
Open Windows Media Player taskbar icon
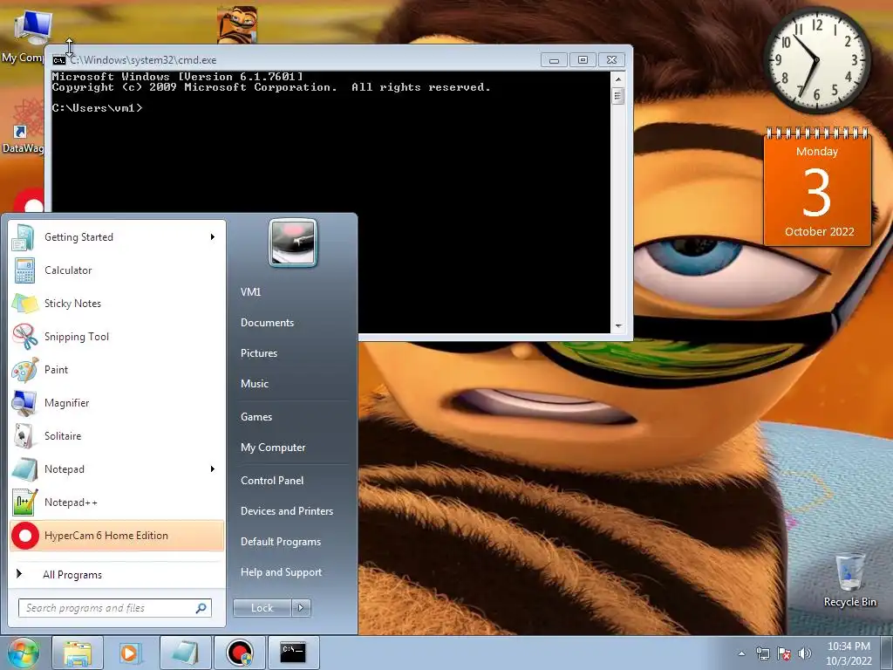[131, 653]
